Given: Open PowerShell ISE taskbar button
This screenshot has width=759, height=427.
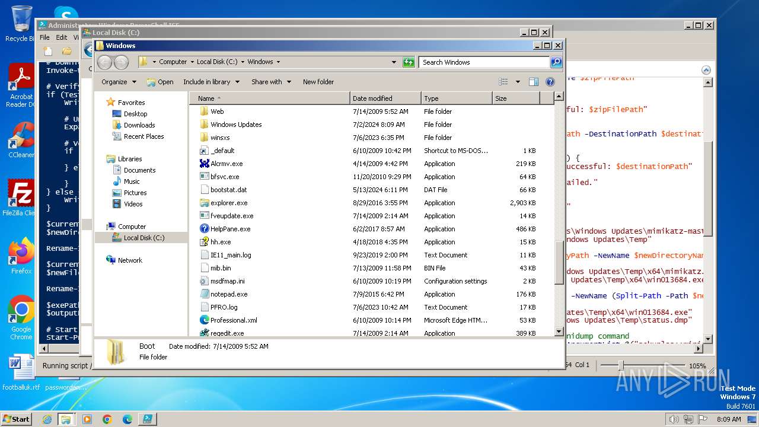Looking at the screenshot, I should pyautogui.click(x=148, y=419).
